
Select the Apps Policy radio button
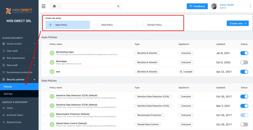[50, 25]
